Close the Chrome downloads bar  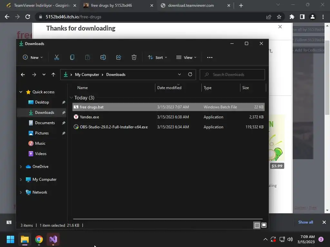point(324,222)
